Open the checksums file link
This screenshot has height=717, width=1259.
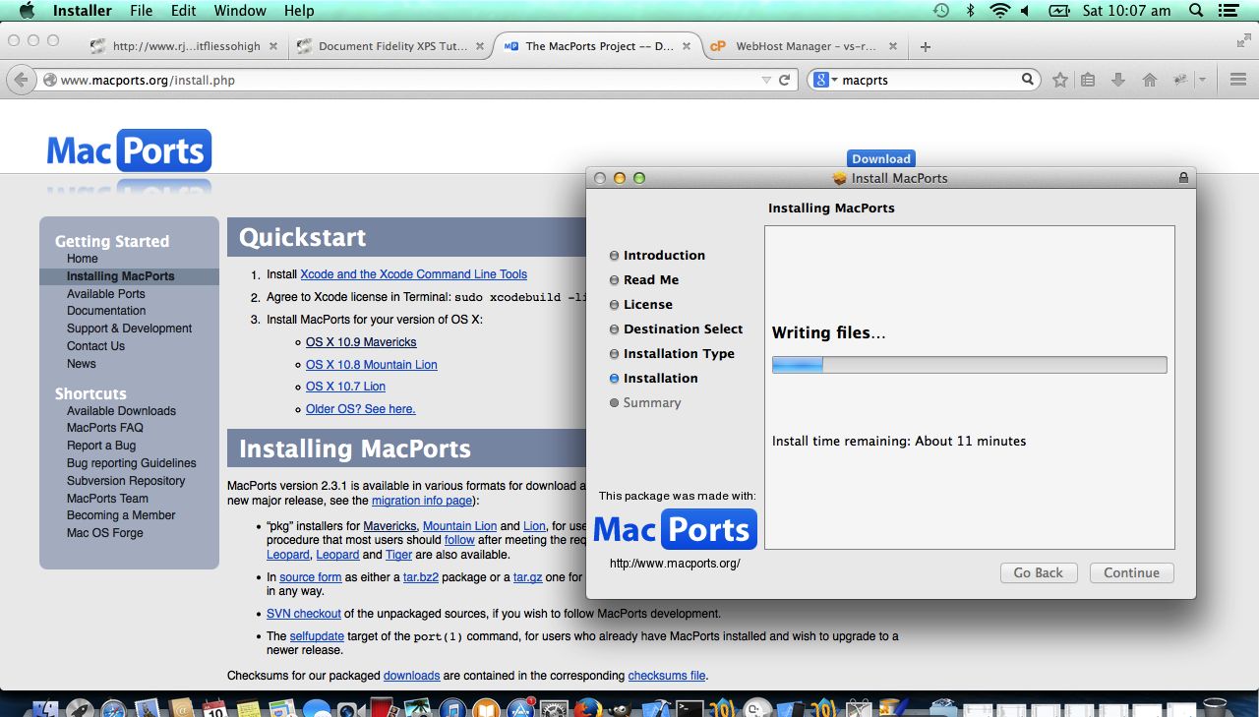pos(667,676)
